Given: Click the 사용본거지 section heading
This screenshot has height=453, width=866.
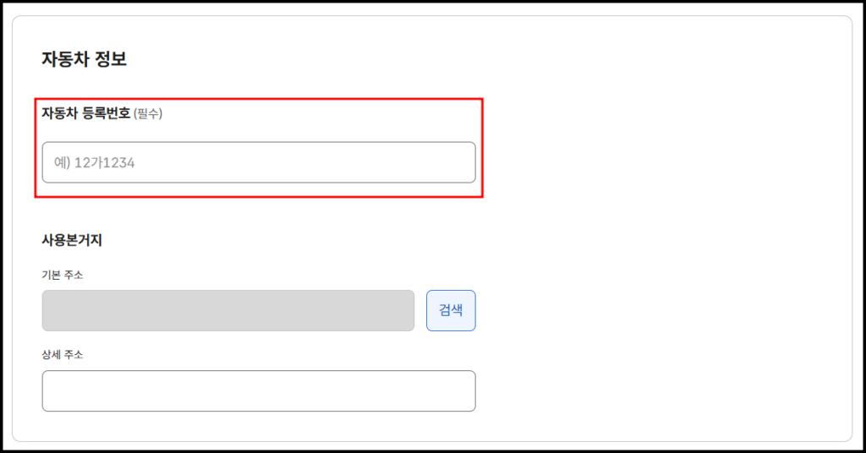Looking at the screenshot, I should pos(72,240).
